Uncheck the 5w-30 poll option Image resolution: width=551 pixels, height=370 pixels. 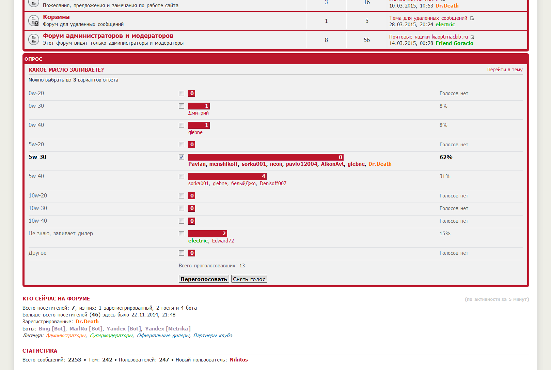pos(182,157)
